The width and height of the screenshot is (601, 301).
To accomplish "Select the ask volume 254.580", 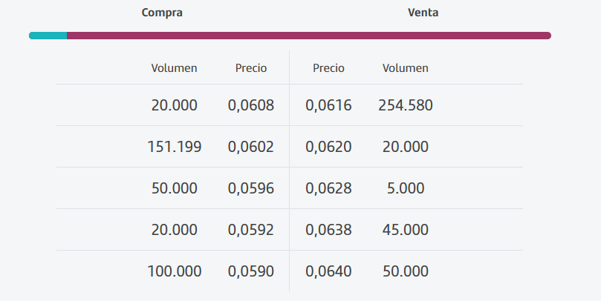I will coord(406,105).
